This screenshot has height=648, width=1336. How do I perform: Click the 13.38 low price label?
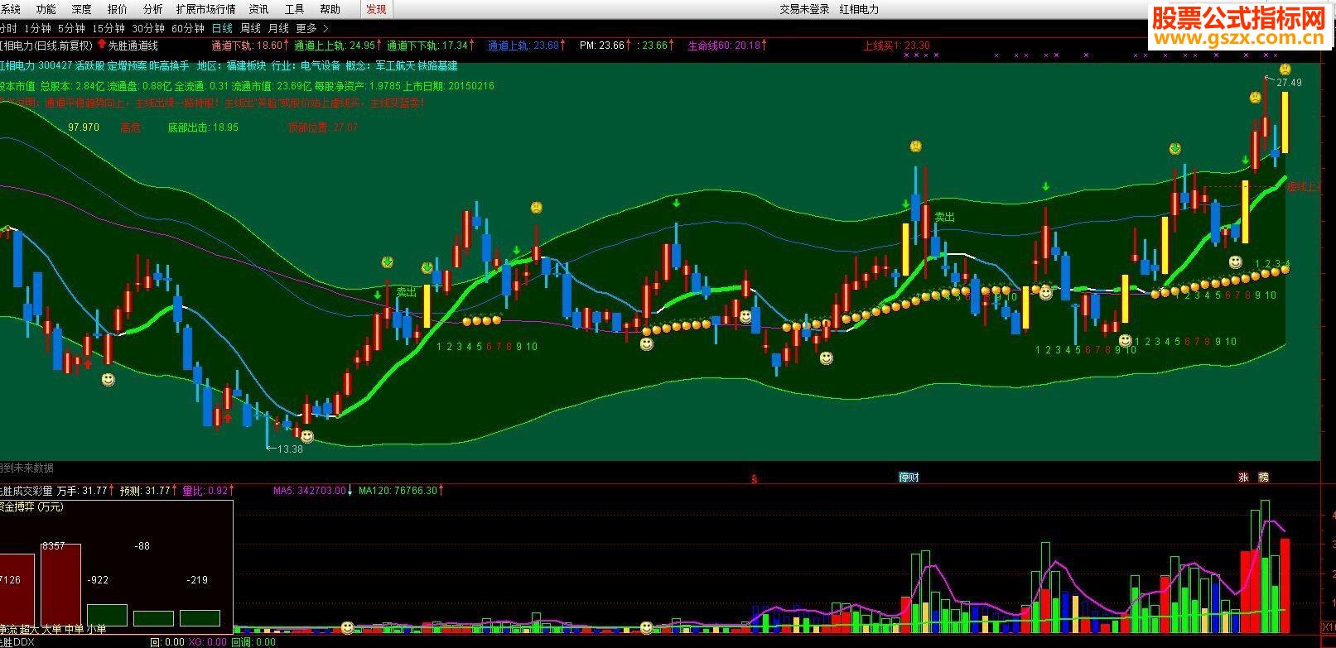(290, 449)
